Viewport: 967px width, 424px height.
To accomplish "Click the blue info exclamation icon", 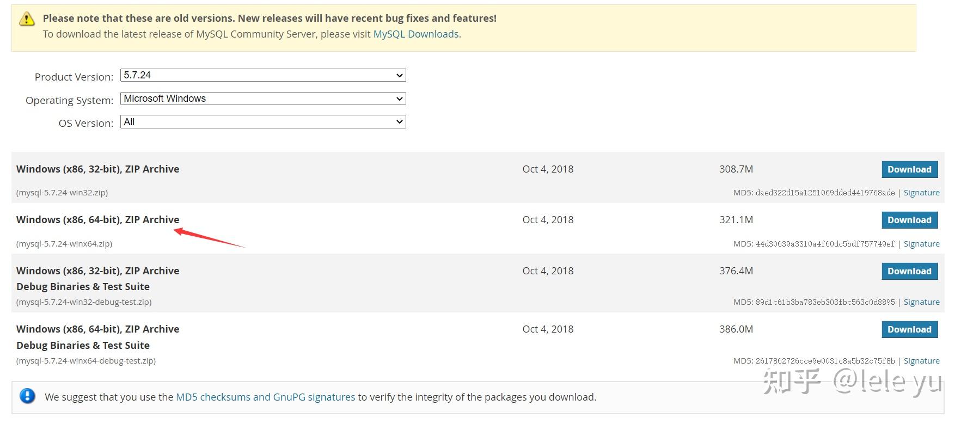I will (27, 396).
